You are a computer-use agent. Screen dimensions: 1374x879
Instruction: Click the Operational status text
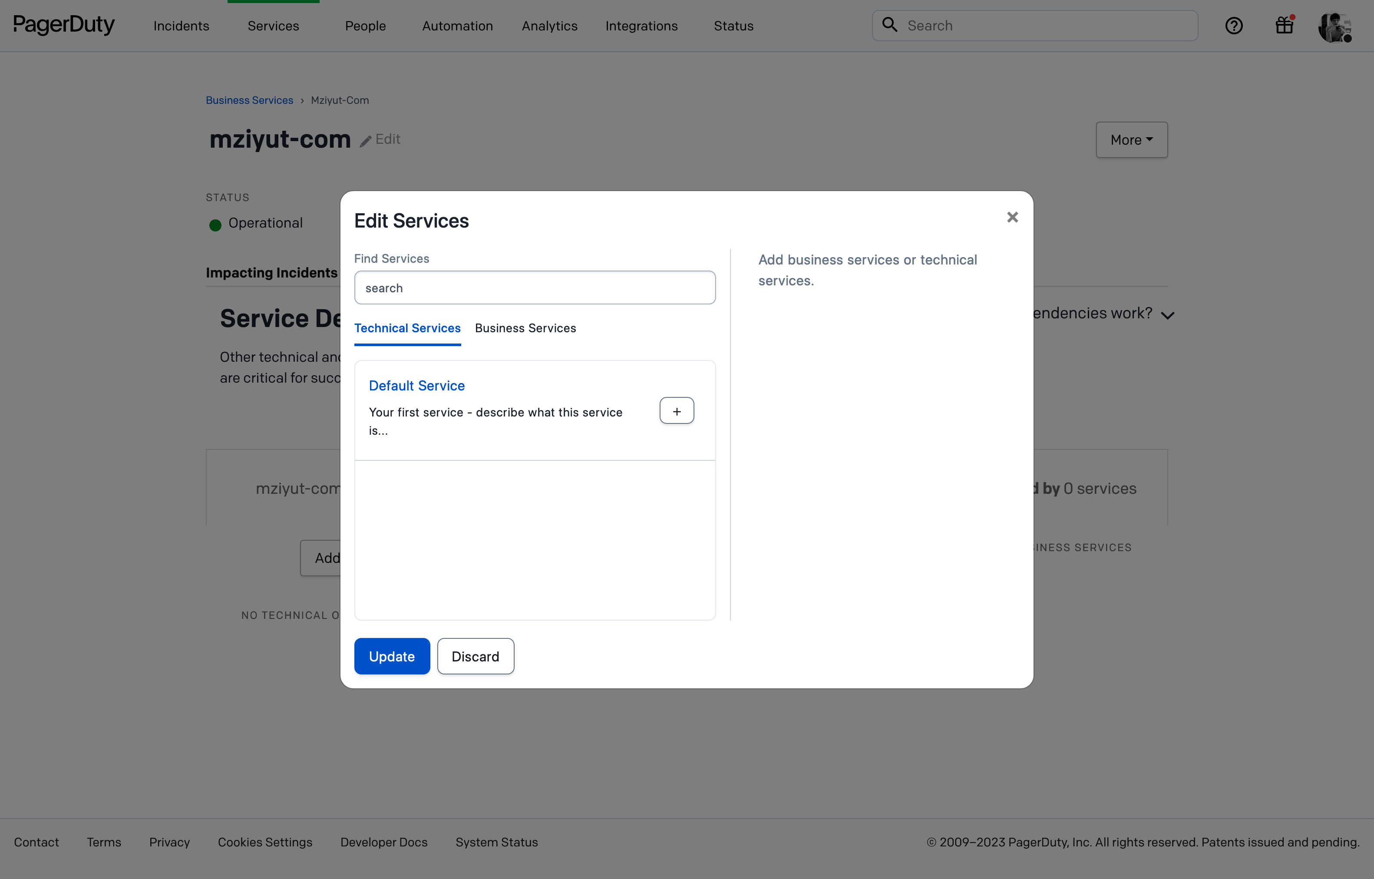pos(265,223)
